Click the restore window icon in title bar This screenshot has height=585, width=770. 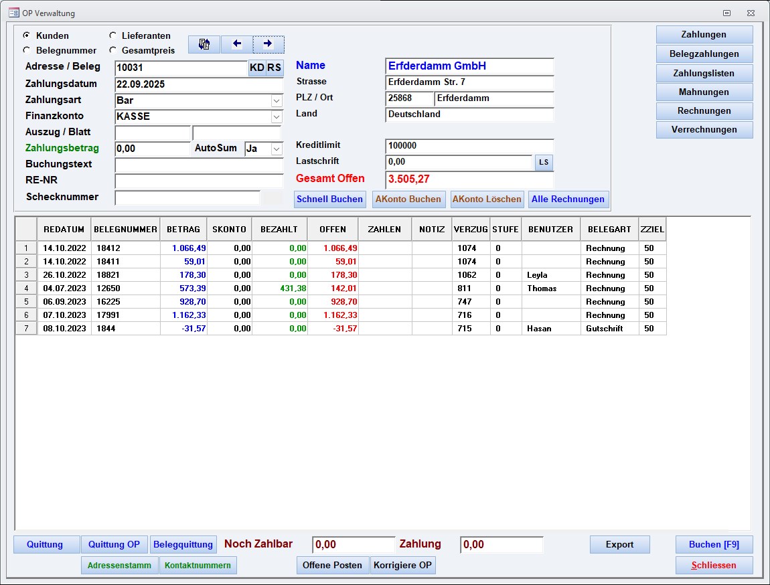(726, 13)
